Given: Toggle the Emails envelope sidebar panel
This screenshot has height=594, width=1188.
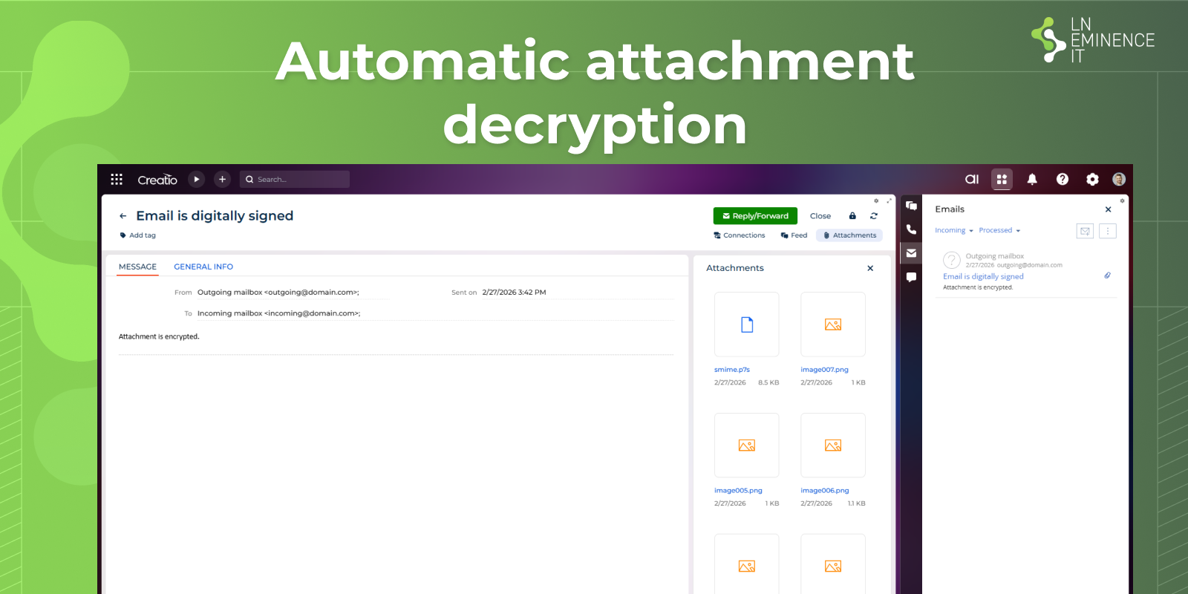Looking at the screenshot, I should [x=911, y=253].
